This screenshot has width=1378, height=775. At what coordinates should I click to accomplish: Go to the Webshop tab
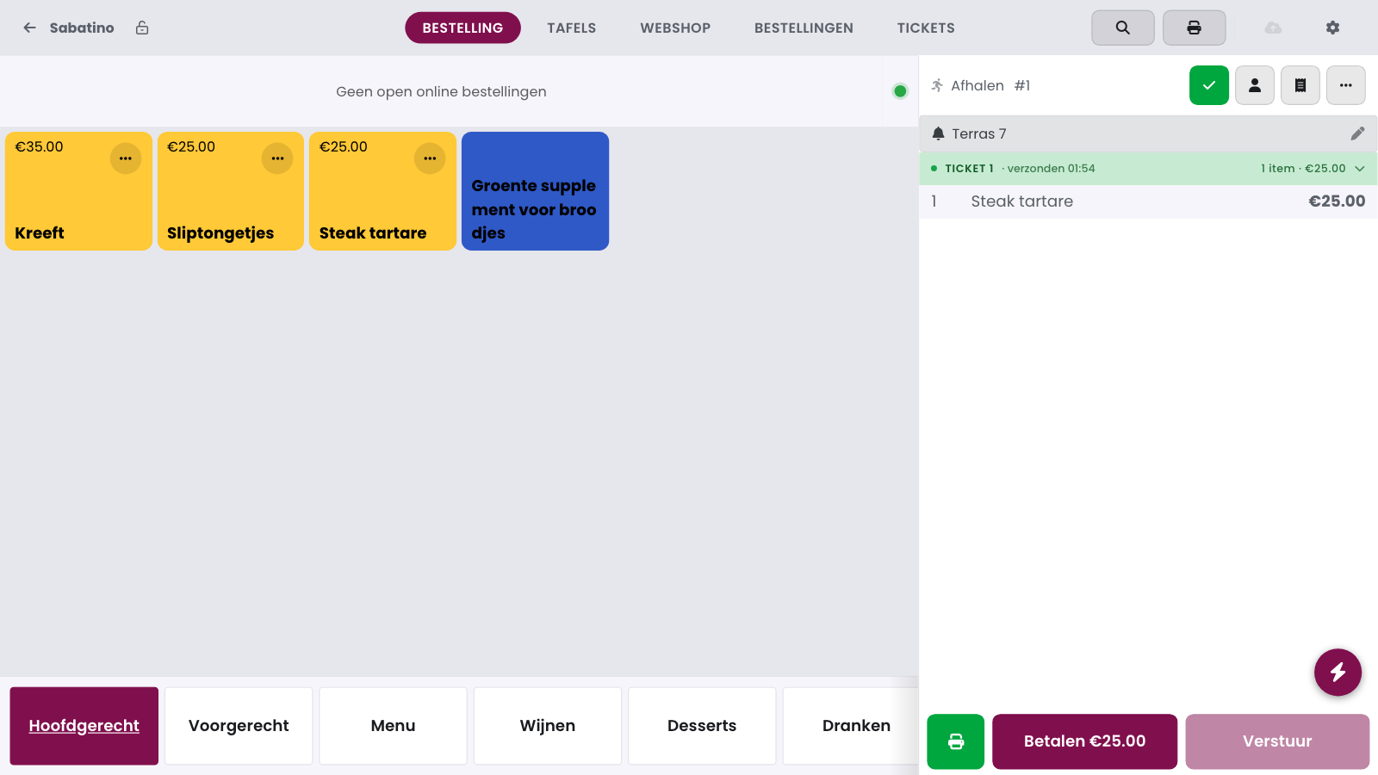pyautogui.click(x=675, y=28)
